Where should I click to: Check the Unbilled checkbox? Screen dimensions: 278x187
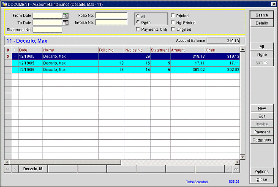tap(173, 30)
